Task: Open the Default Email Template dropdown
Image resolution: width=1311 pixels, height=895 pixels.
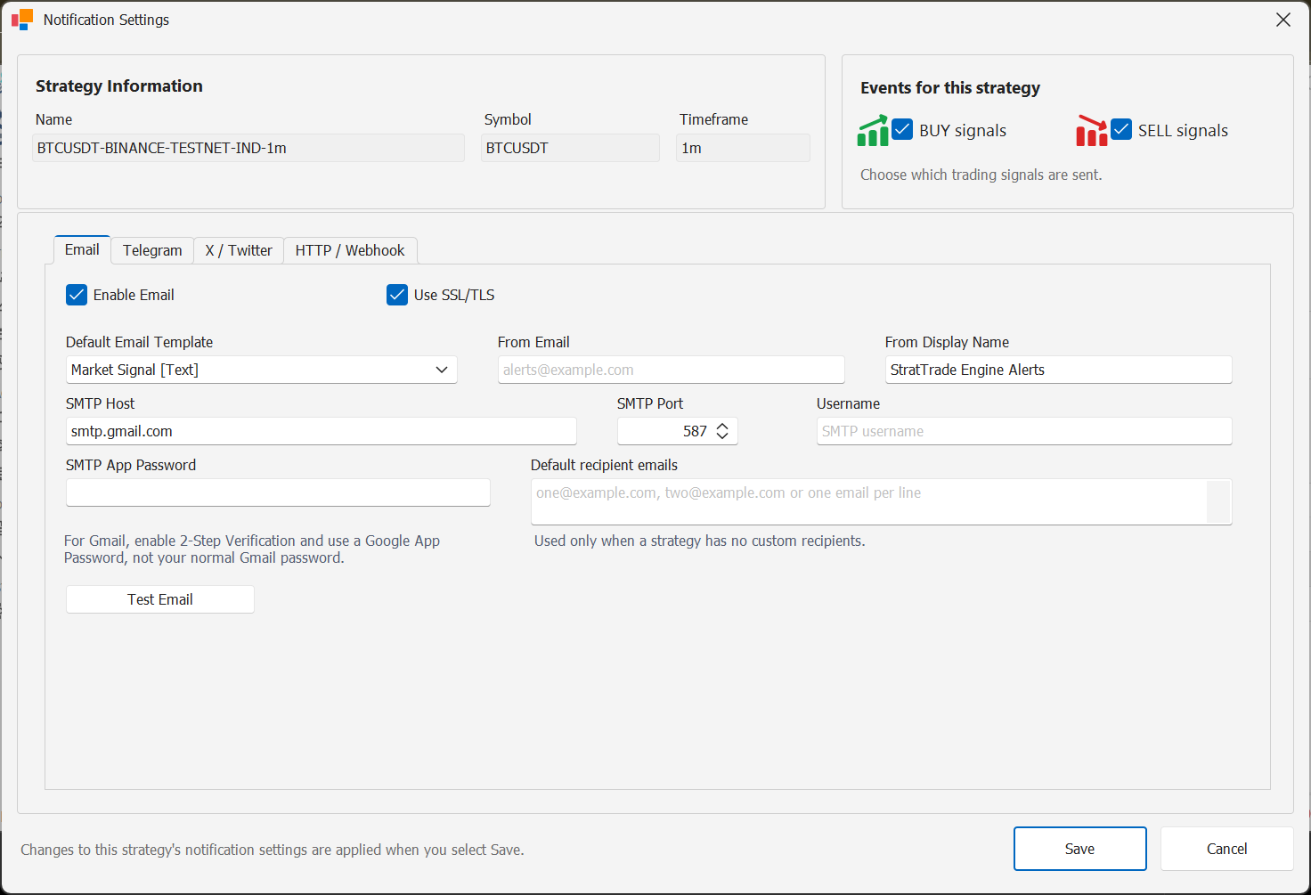Action: pos(262,370)
